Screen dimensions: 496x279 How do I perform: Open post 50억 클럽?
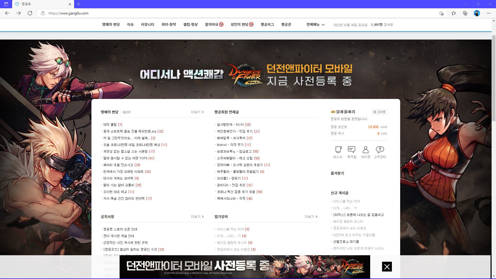(110, 125)
